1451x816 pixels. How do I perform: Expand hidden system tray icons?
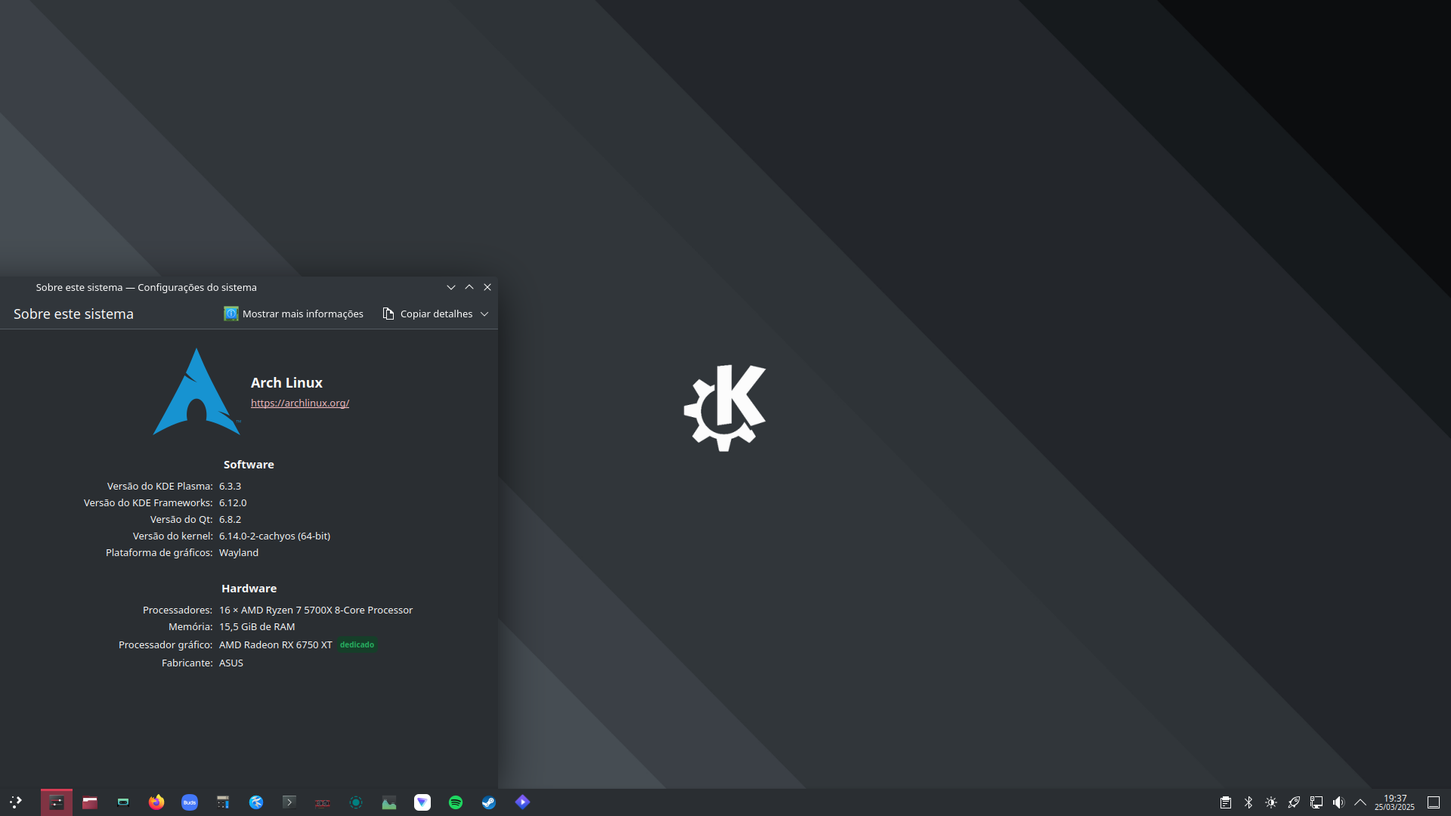click(x=1360, y=802)
